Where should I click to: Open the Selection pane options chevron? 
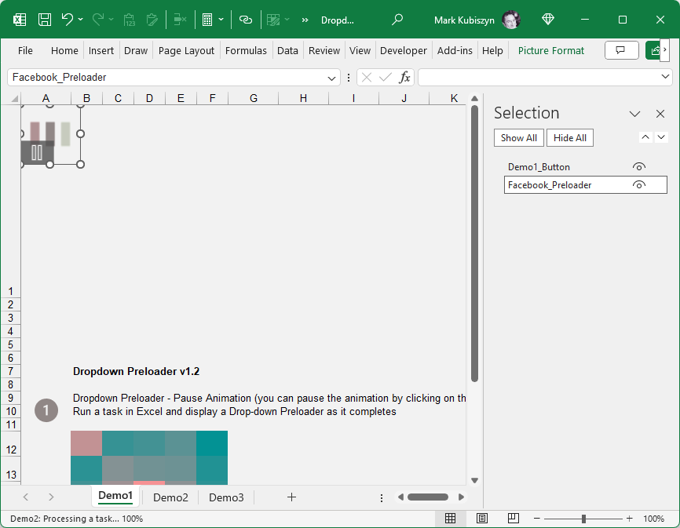pyautogui.click(x=635, y=114)
